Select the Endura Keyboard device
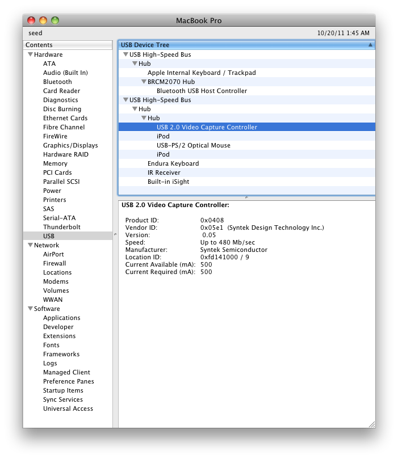Viewport: 398px width, 459px height. tap(173, 163)
